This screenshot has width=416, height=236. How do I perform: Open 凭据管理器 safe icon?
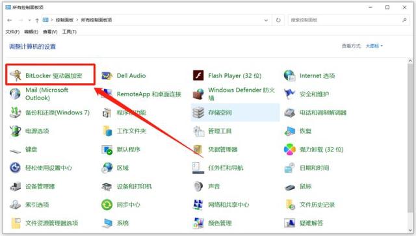(198, 150)
